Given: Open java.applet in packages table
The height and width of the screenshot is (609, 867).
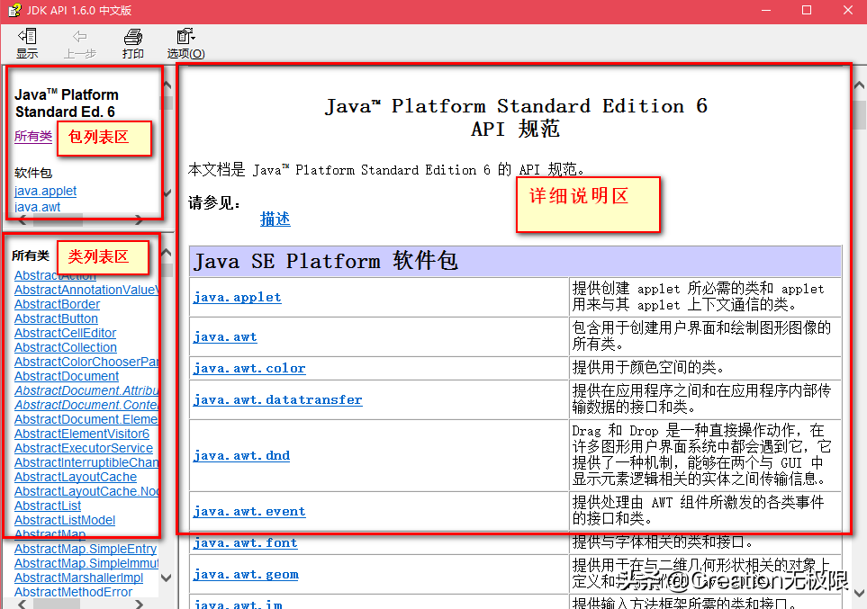Looking at the screenshot, I should [237, 298].
